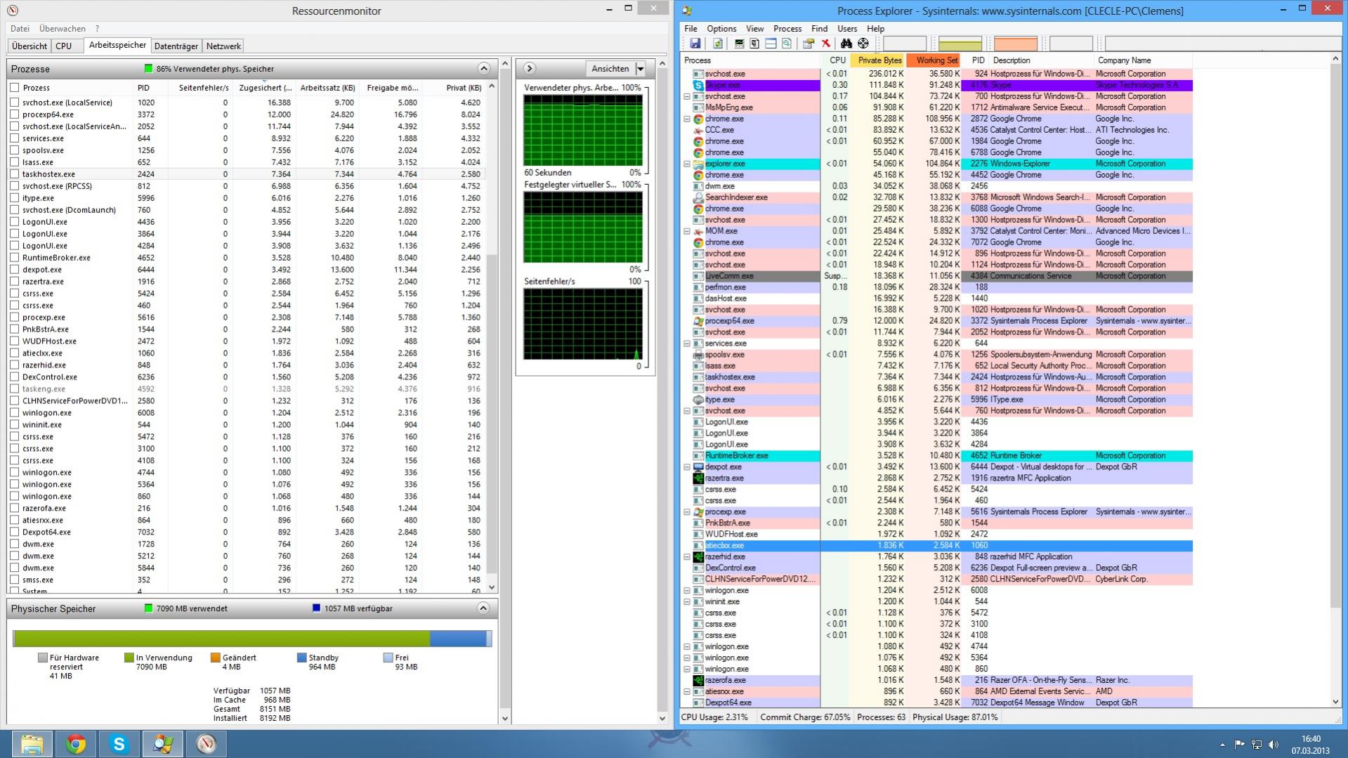Collapse the wininit.exe tree node
1348x758 pixels.
687,602
